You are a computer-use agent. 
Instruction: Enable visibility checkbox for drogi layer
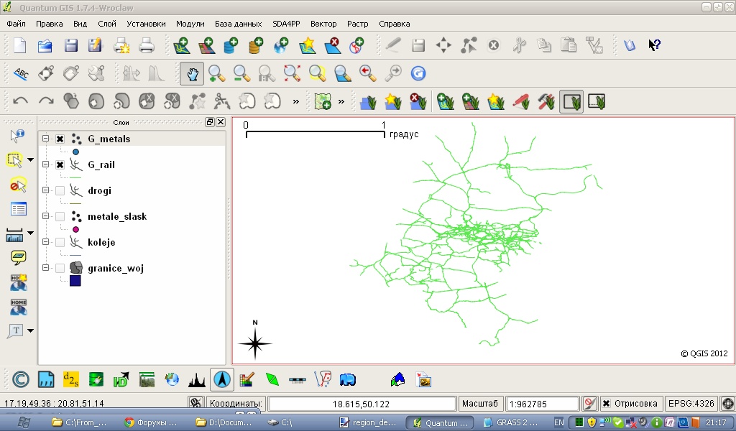click(x=60, y=191)
